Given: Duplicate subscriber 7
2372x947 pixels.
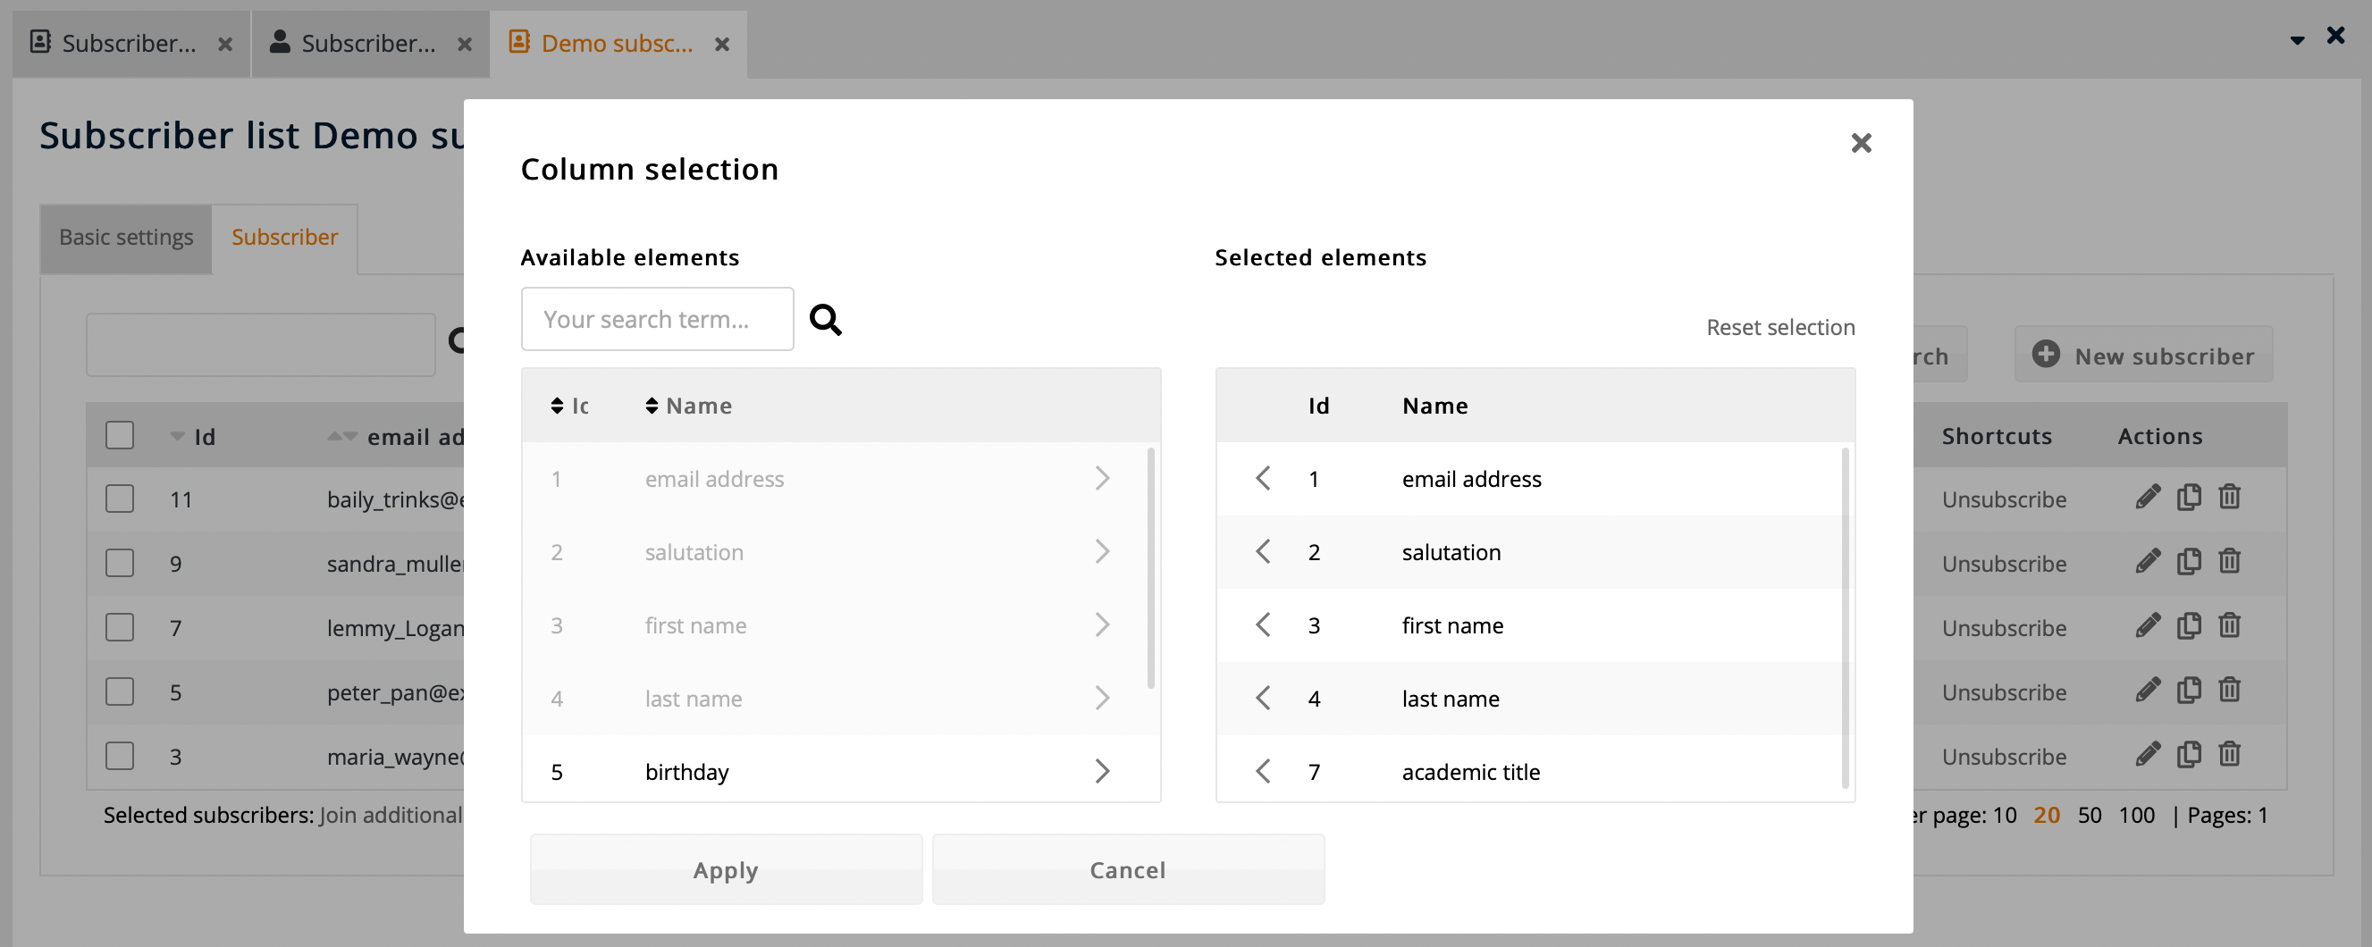Looking at the screenshot, I should click(2189, 627).
